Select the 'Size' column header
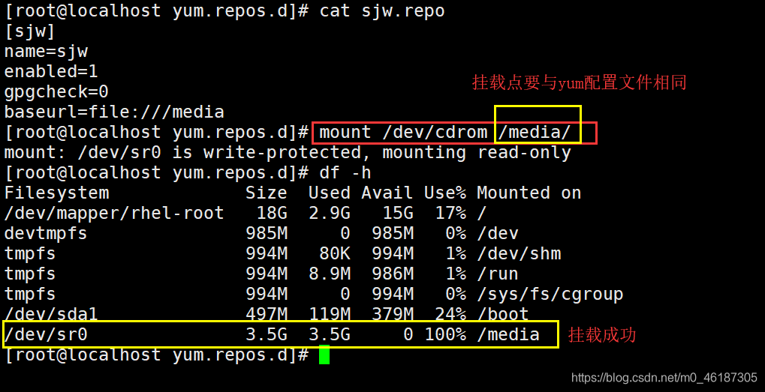This screenshot has height=392, width=765. click(x=266, y=193)
